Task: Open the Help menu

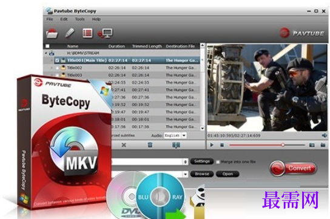Action: pos(96,19)
